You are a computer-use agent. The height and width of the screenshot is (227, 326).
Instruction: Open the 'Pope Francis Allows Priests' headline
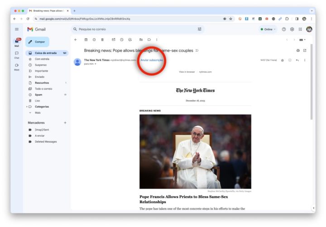click(183, 199)
